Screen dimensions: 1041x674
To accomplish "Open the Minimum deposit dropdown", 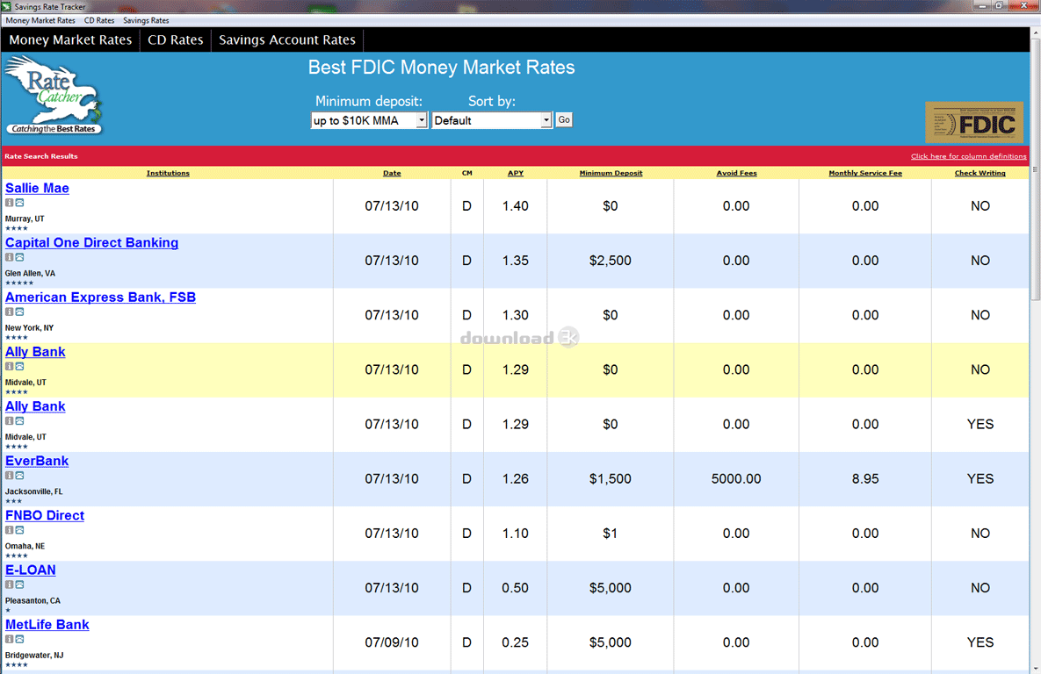I will point(368,120).
